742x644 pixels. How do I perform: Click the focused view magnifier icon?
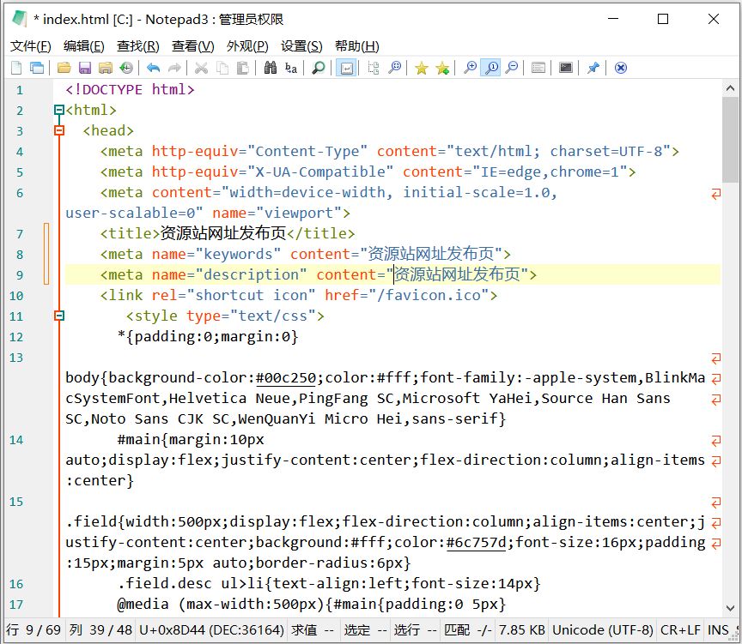point(395,68)
